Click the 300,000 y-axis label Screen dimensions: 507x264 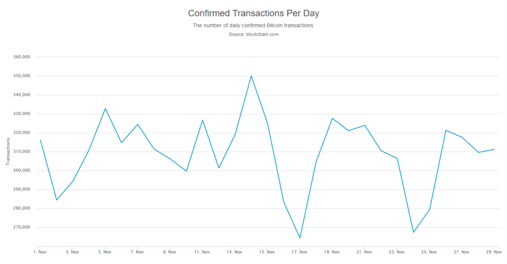22,170
